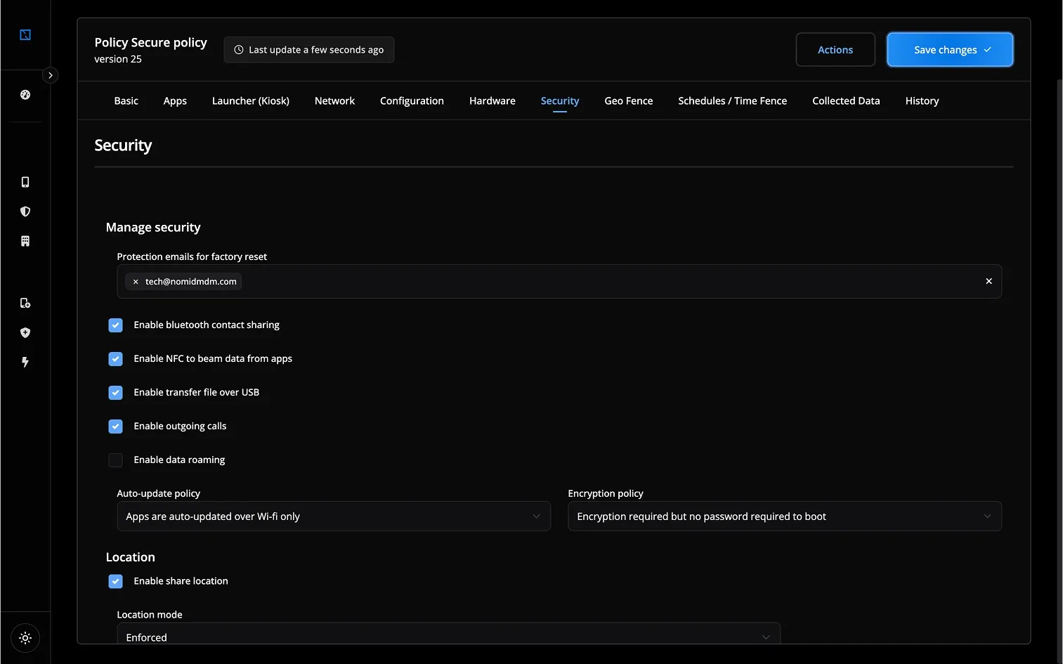1063x664 pixels.
Task: Remove the tech@nomidmdm.com email tag
Action: pos(136,282)
